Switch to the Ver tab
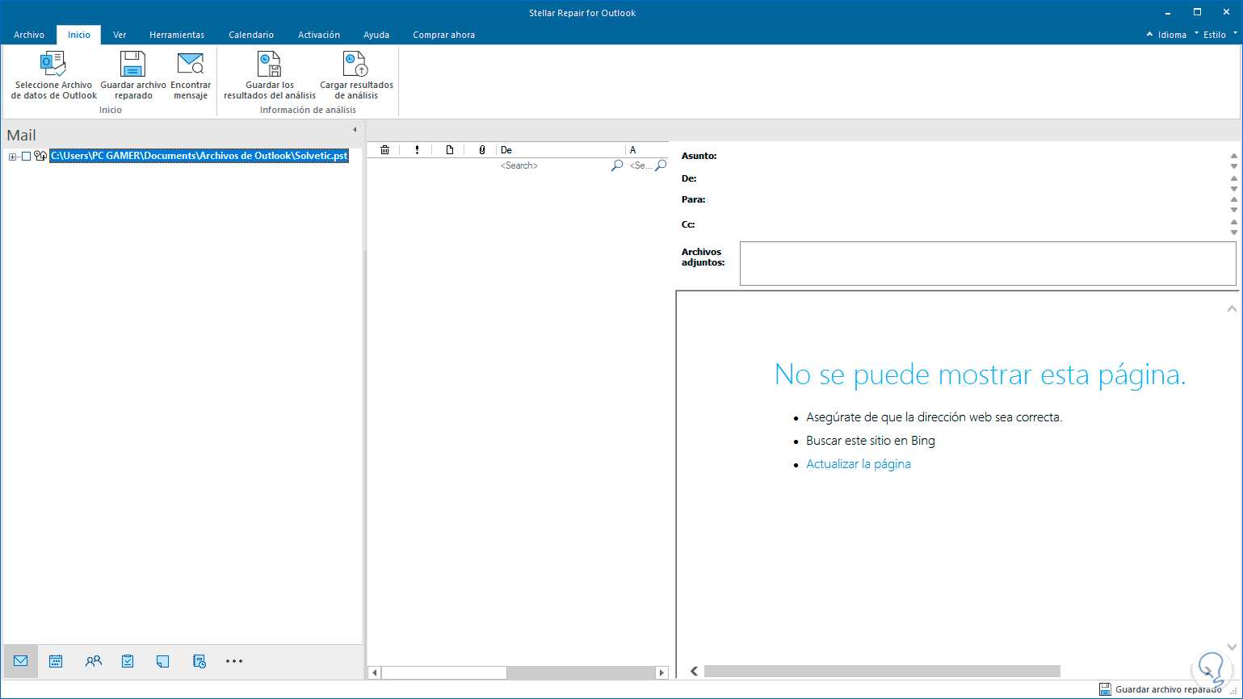Image resolution: width=1243 pixels, height=699 pixels. [120, 35]
